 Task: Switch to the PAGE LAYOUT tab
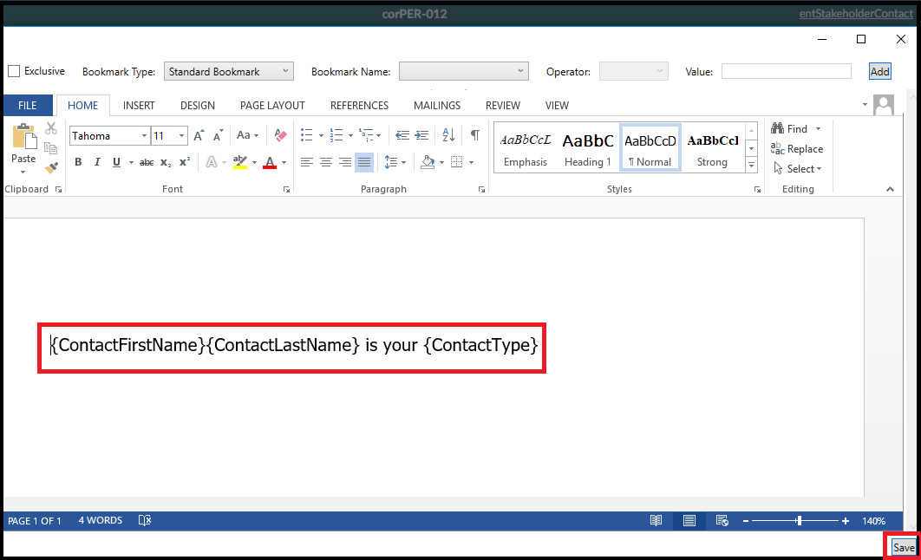pos(272,106)
